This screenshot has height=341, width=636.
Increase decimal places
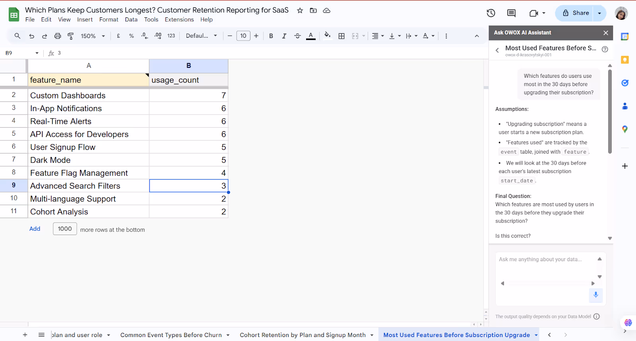(x=158, y=36)
